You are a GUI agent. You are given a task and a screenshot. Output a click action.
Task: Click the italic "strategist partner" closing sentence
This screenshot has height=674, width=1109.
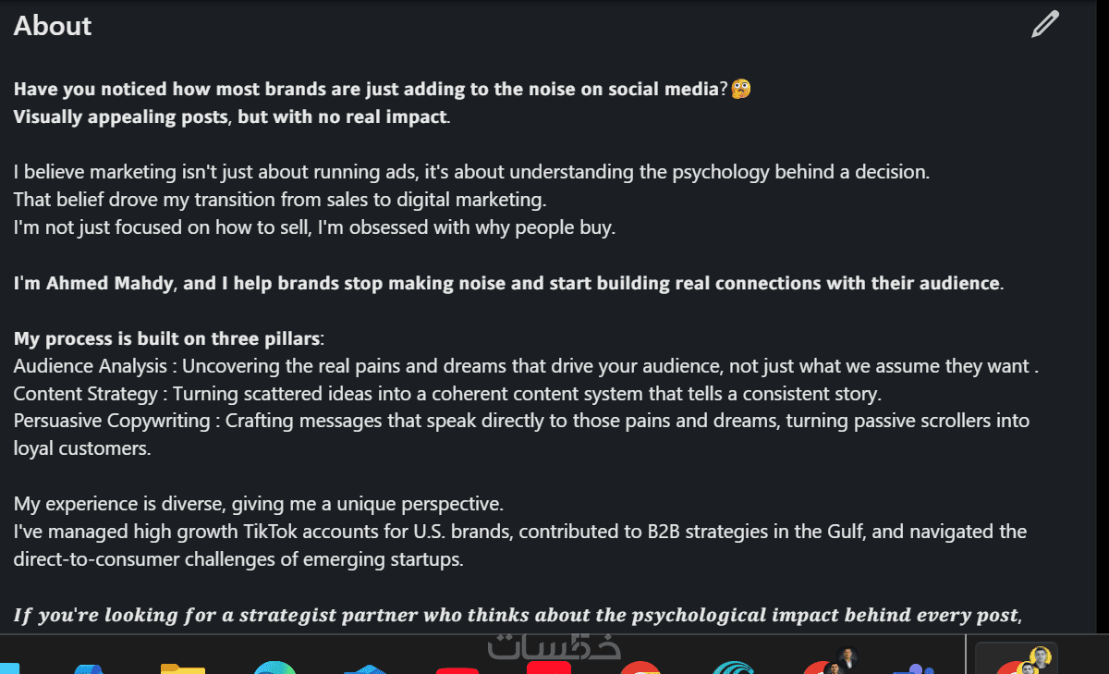(518, 616)
